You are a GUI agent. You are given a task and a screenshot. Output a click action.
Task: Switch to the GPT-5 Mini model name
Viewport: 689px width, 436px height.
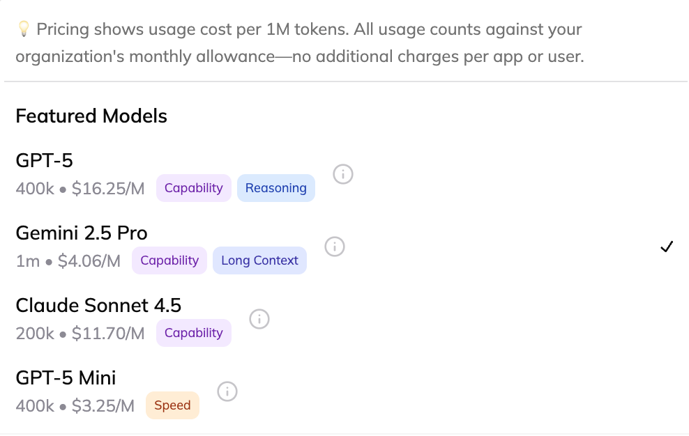tap(66, 378)
